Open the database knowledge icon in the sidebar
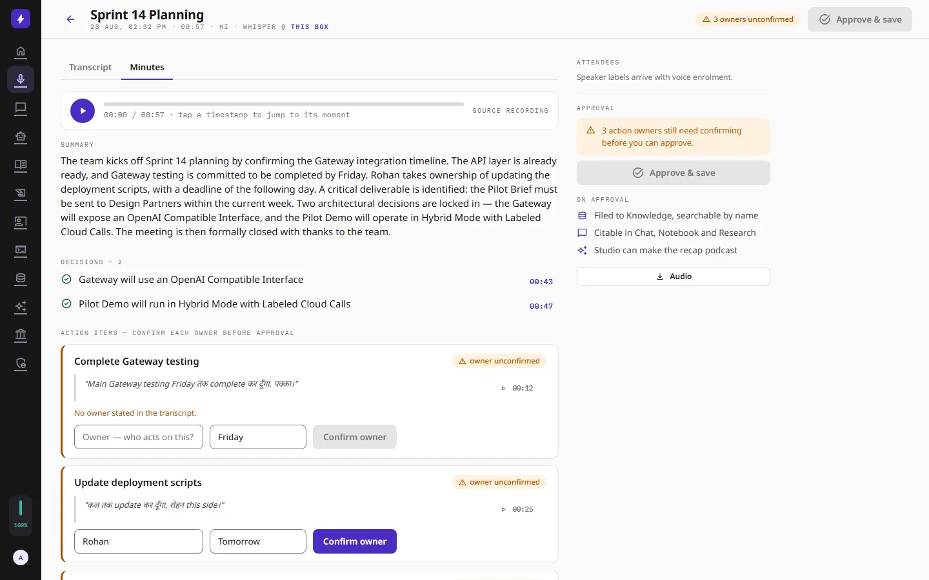 click(x=21, y=278)
